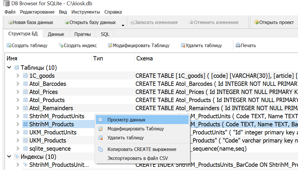Click the context menu Просмотр данных icon
Image resolution: width=298 pixels, height=170 pixels.
[x=100, y=120]
